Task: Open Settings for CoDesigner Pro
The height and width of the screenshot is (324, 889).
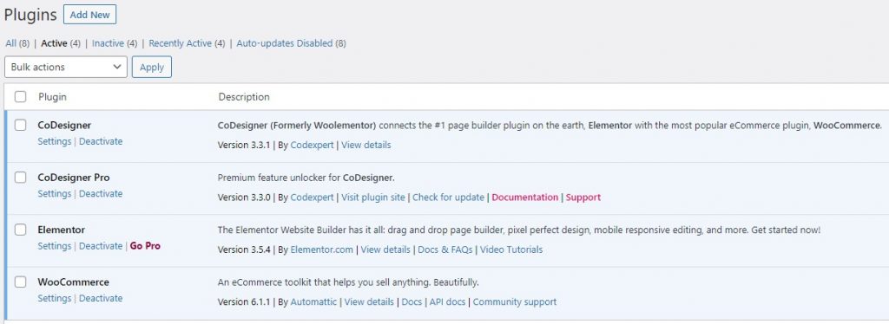Action: pyautogui.click(x=55, y=193)
